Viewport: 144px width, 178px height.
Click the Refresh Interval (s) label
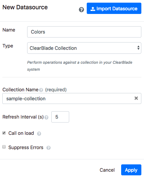click(23, 117)
